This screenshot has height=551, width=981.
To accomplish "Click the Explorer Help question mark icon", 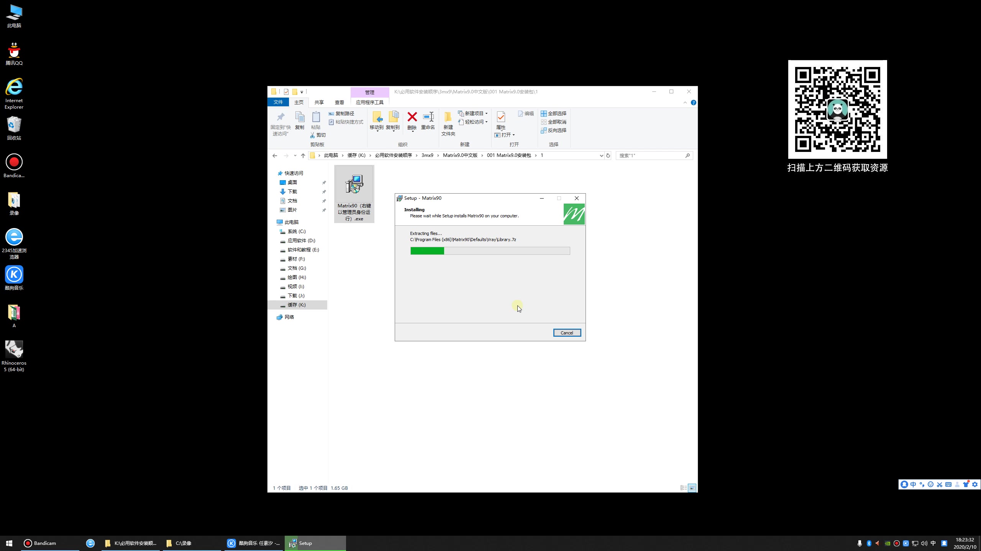I will pyautogui.click(x=693, y=103).
